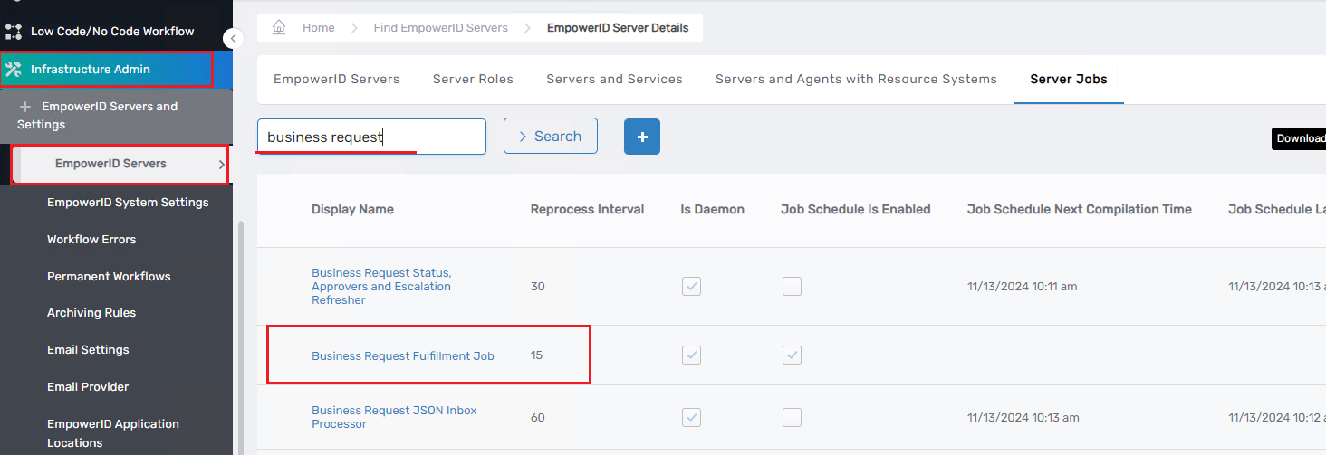Switch to the Server Roles tab
Screen dimensions: 1326x455
(473, 80)
